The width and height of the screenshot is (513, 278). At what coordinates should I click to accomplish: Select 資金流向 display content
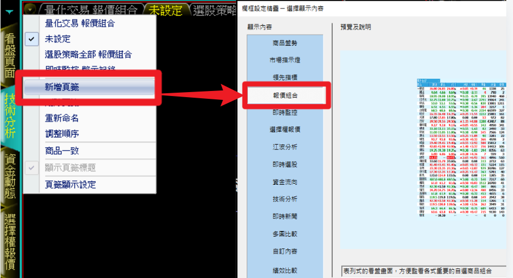pos(285,182)
